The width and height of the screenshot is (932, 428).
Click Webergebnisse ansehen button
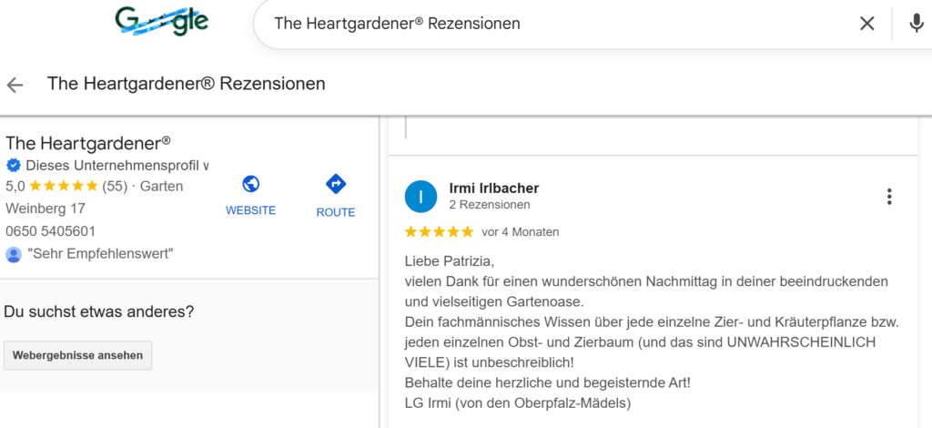[78, 355]
